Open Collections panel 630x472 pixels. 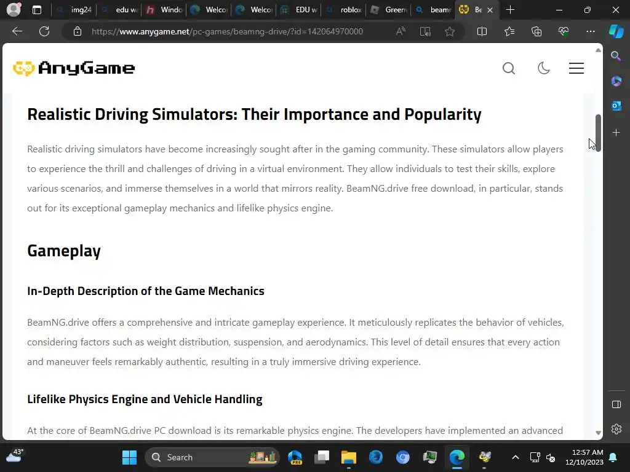pyautogui.click(x=536, y=31)
